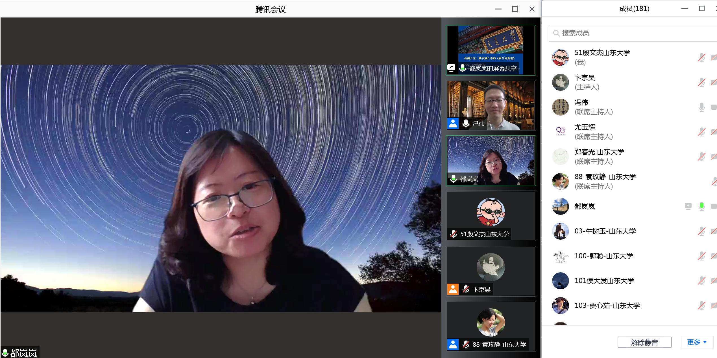Select member name 100-郭聪-山东大学

point(604,256)
